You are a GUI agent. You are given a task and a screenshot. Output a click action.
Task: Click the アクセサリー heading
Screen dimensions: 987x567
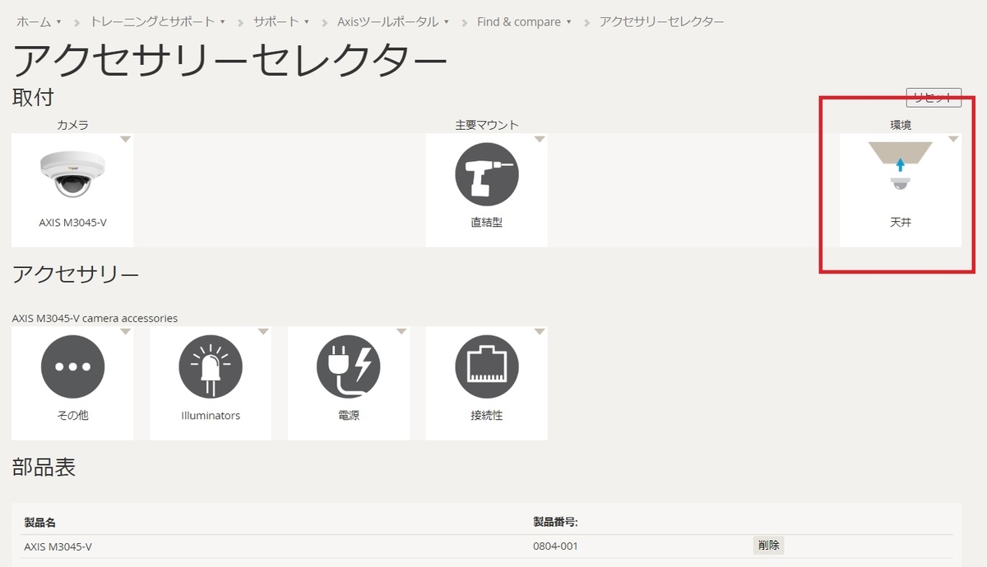tap(76, 274)
